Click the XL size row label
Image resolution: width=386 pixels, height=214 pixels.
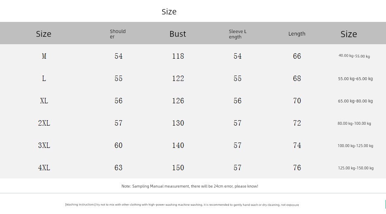pyautogui.click(x=44, y=101)
